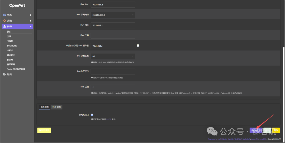The width and height of the screenshot is (285, 143).
Task: Switch to the IPv6 设置 tab
Action: (x=56, y=107)
